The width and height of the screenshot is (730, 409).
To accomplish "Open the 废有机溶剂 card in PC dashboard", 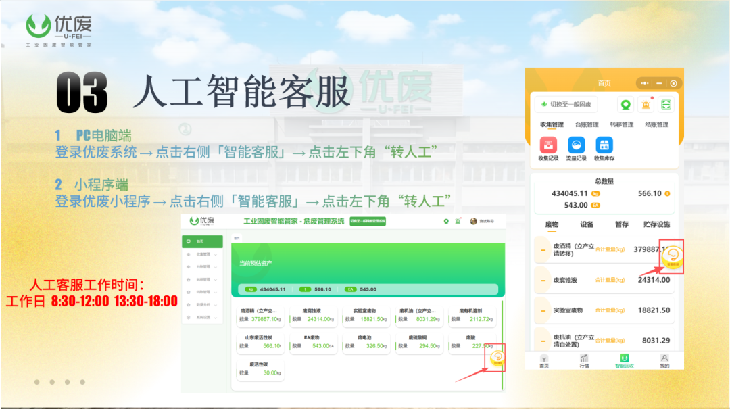I will [472, 315].
